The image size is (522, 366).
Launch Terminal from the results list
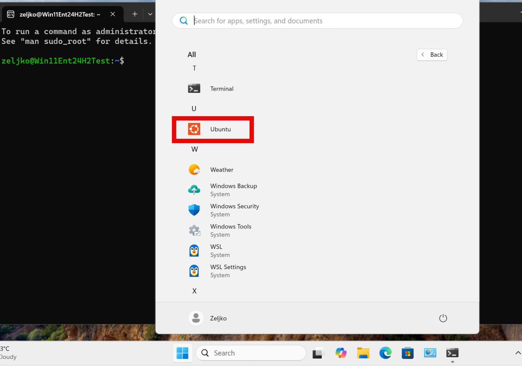(x=222, y=89)
